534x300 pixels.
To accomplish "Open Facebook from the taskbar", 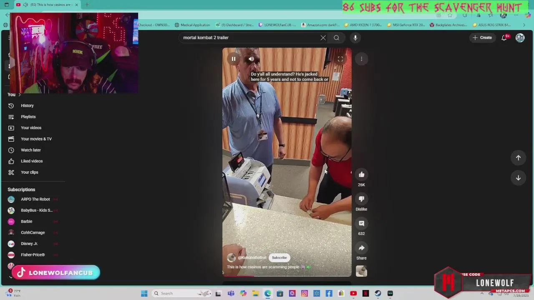I will coord(329,293).
